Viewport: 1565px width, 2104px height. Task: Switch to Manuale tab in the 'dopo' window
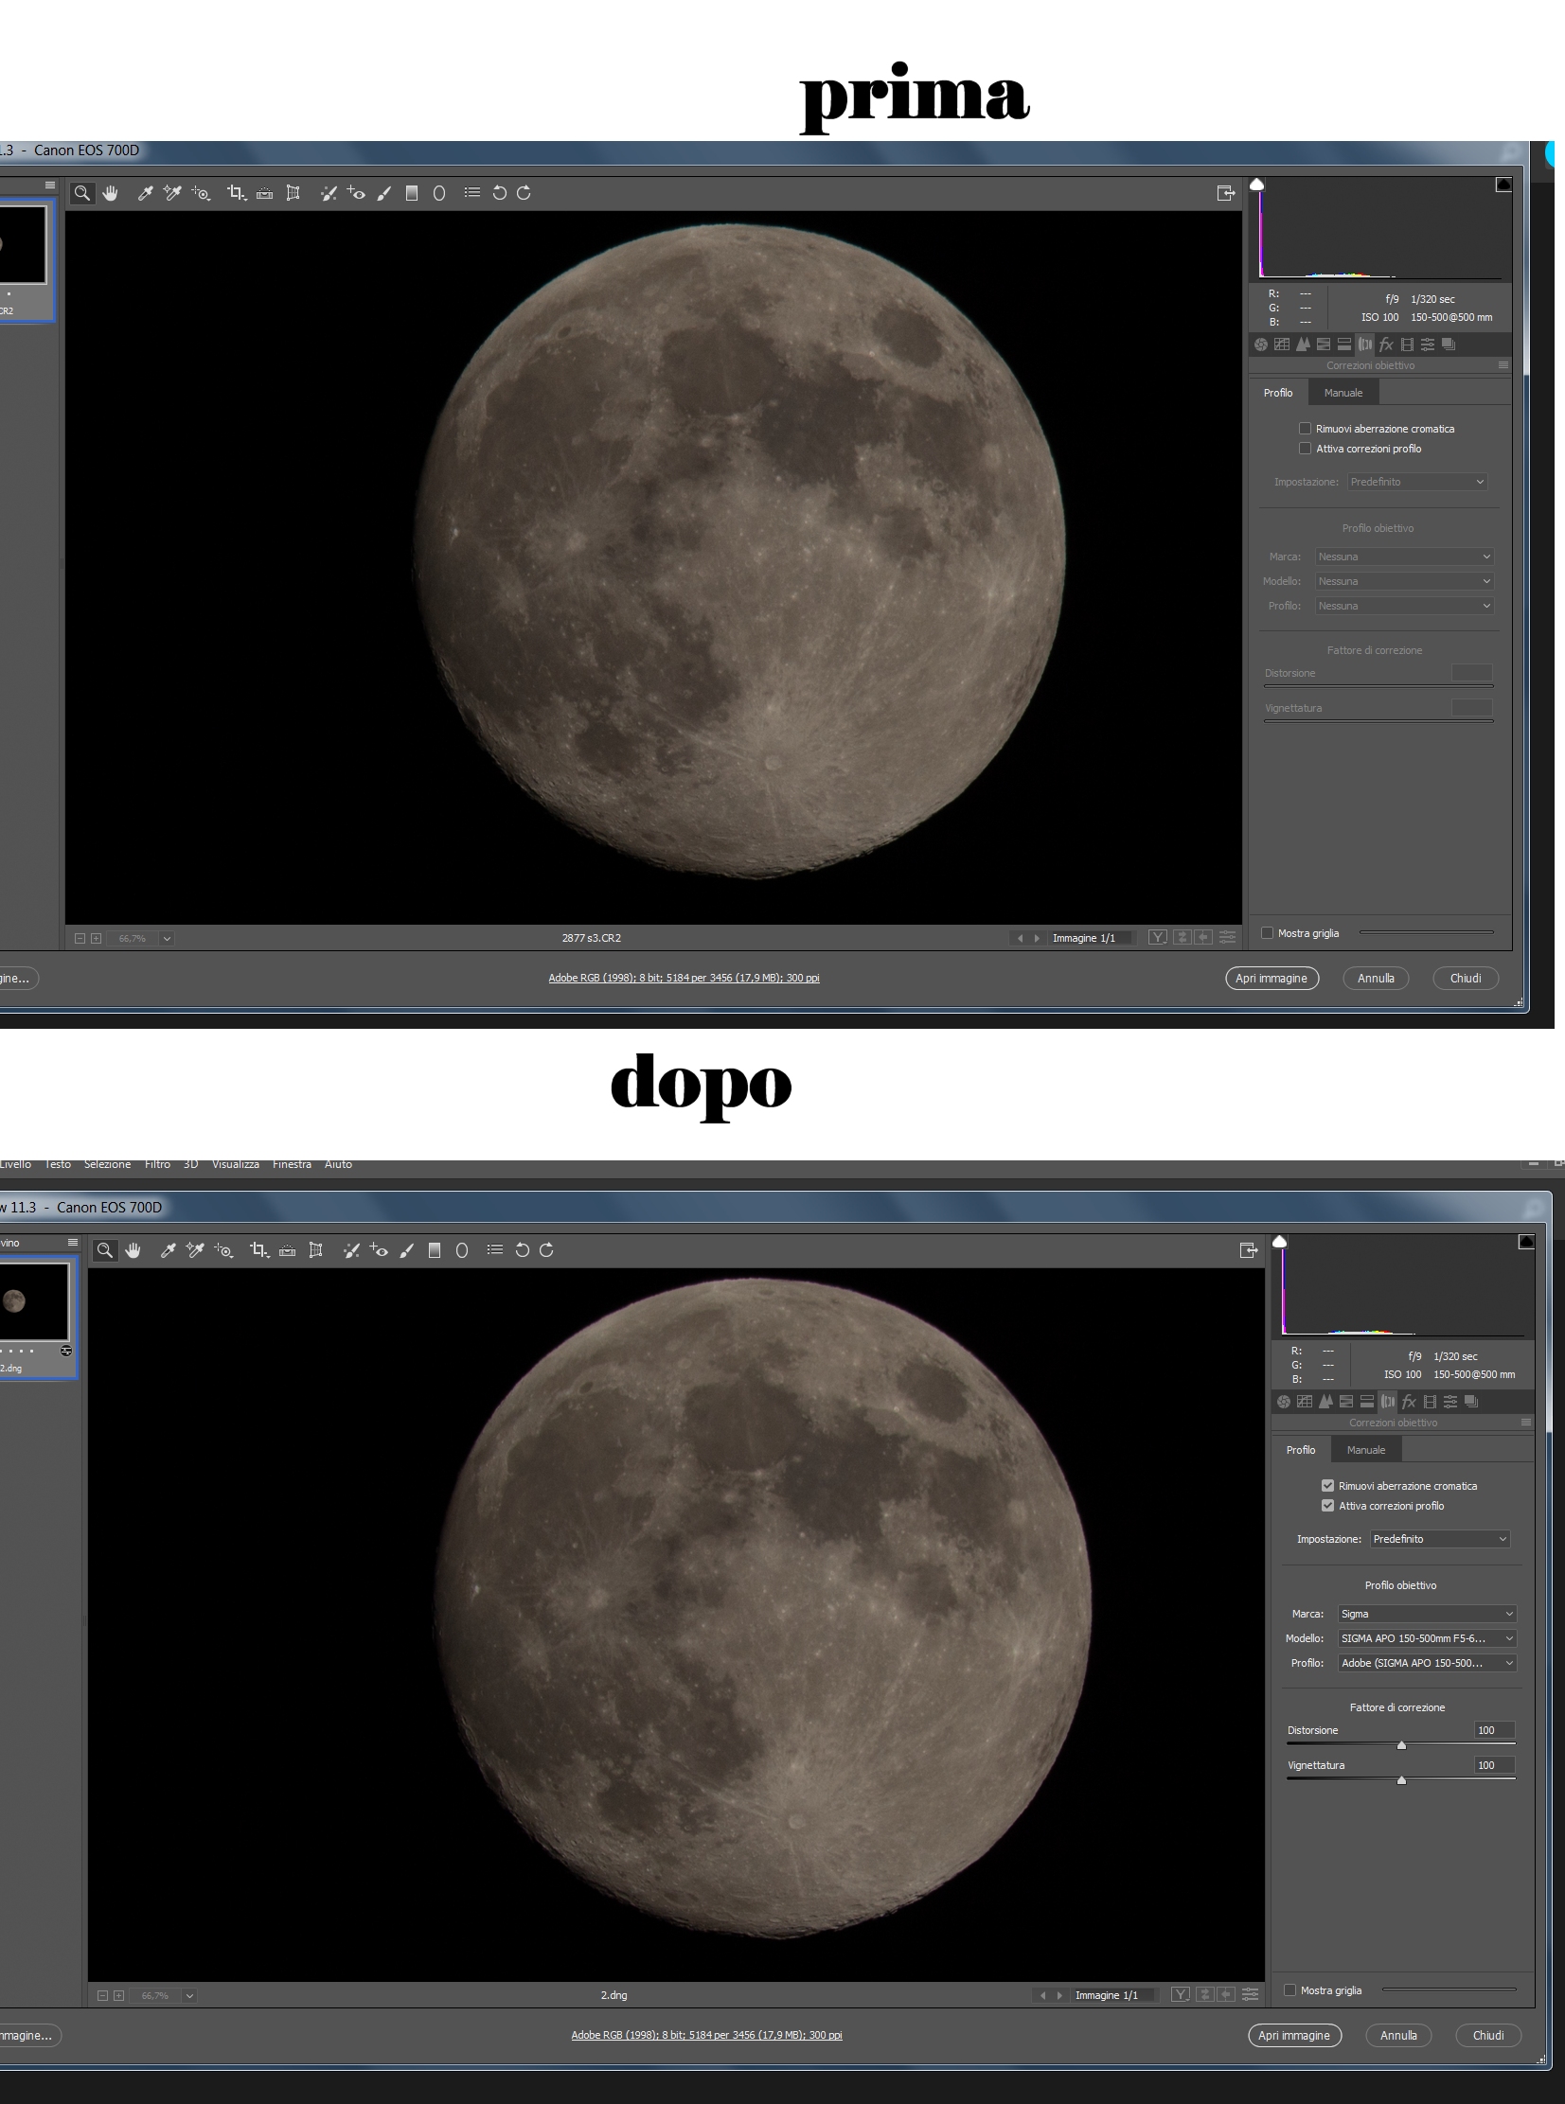[1365, 1450]
